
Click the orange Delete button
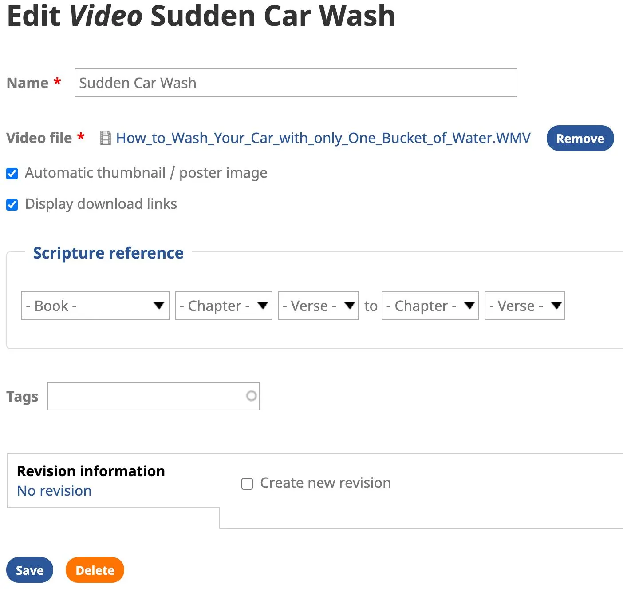click(95, 570)
